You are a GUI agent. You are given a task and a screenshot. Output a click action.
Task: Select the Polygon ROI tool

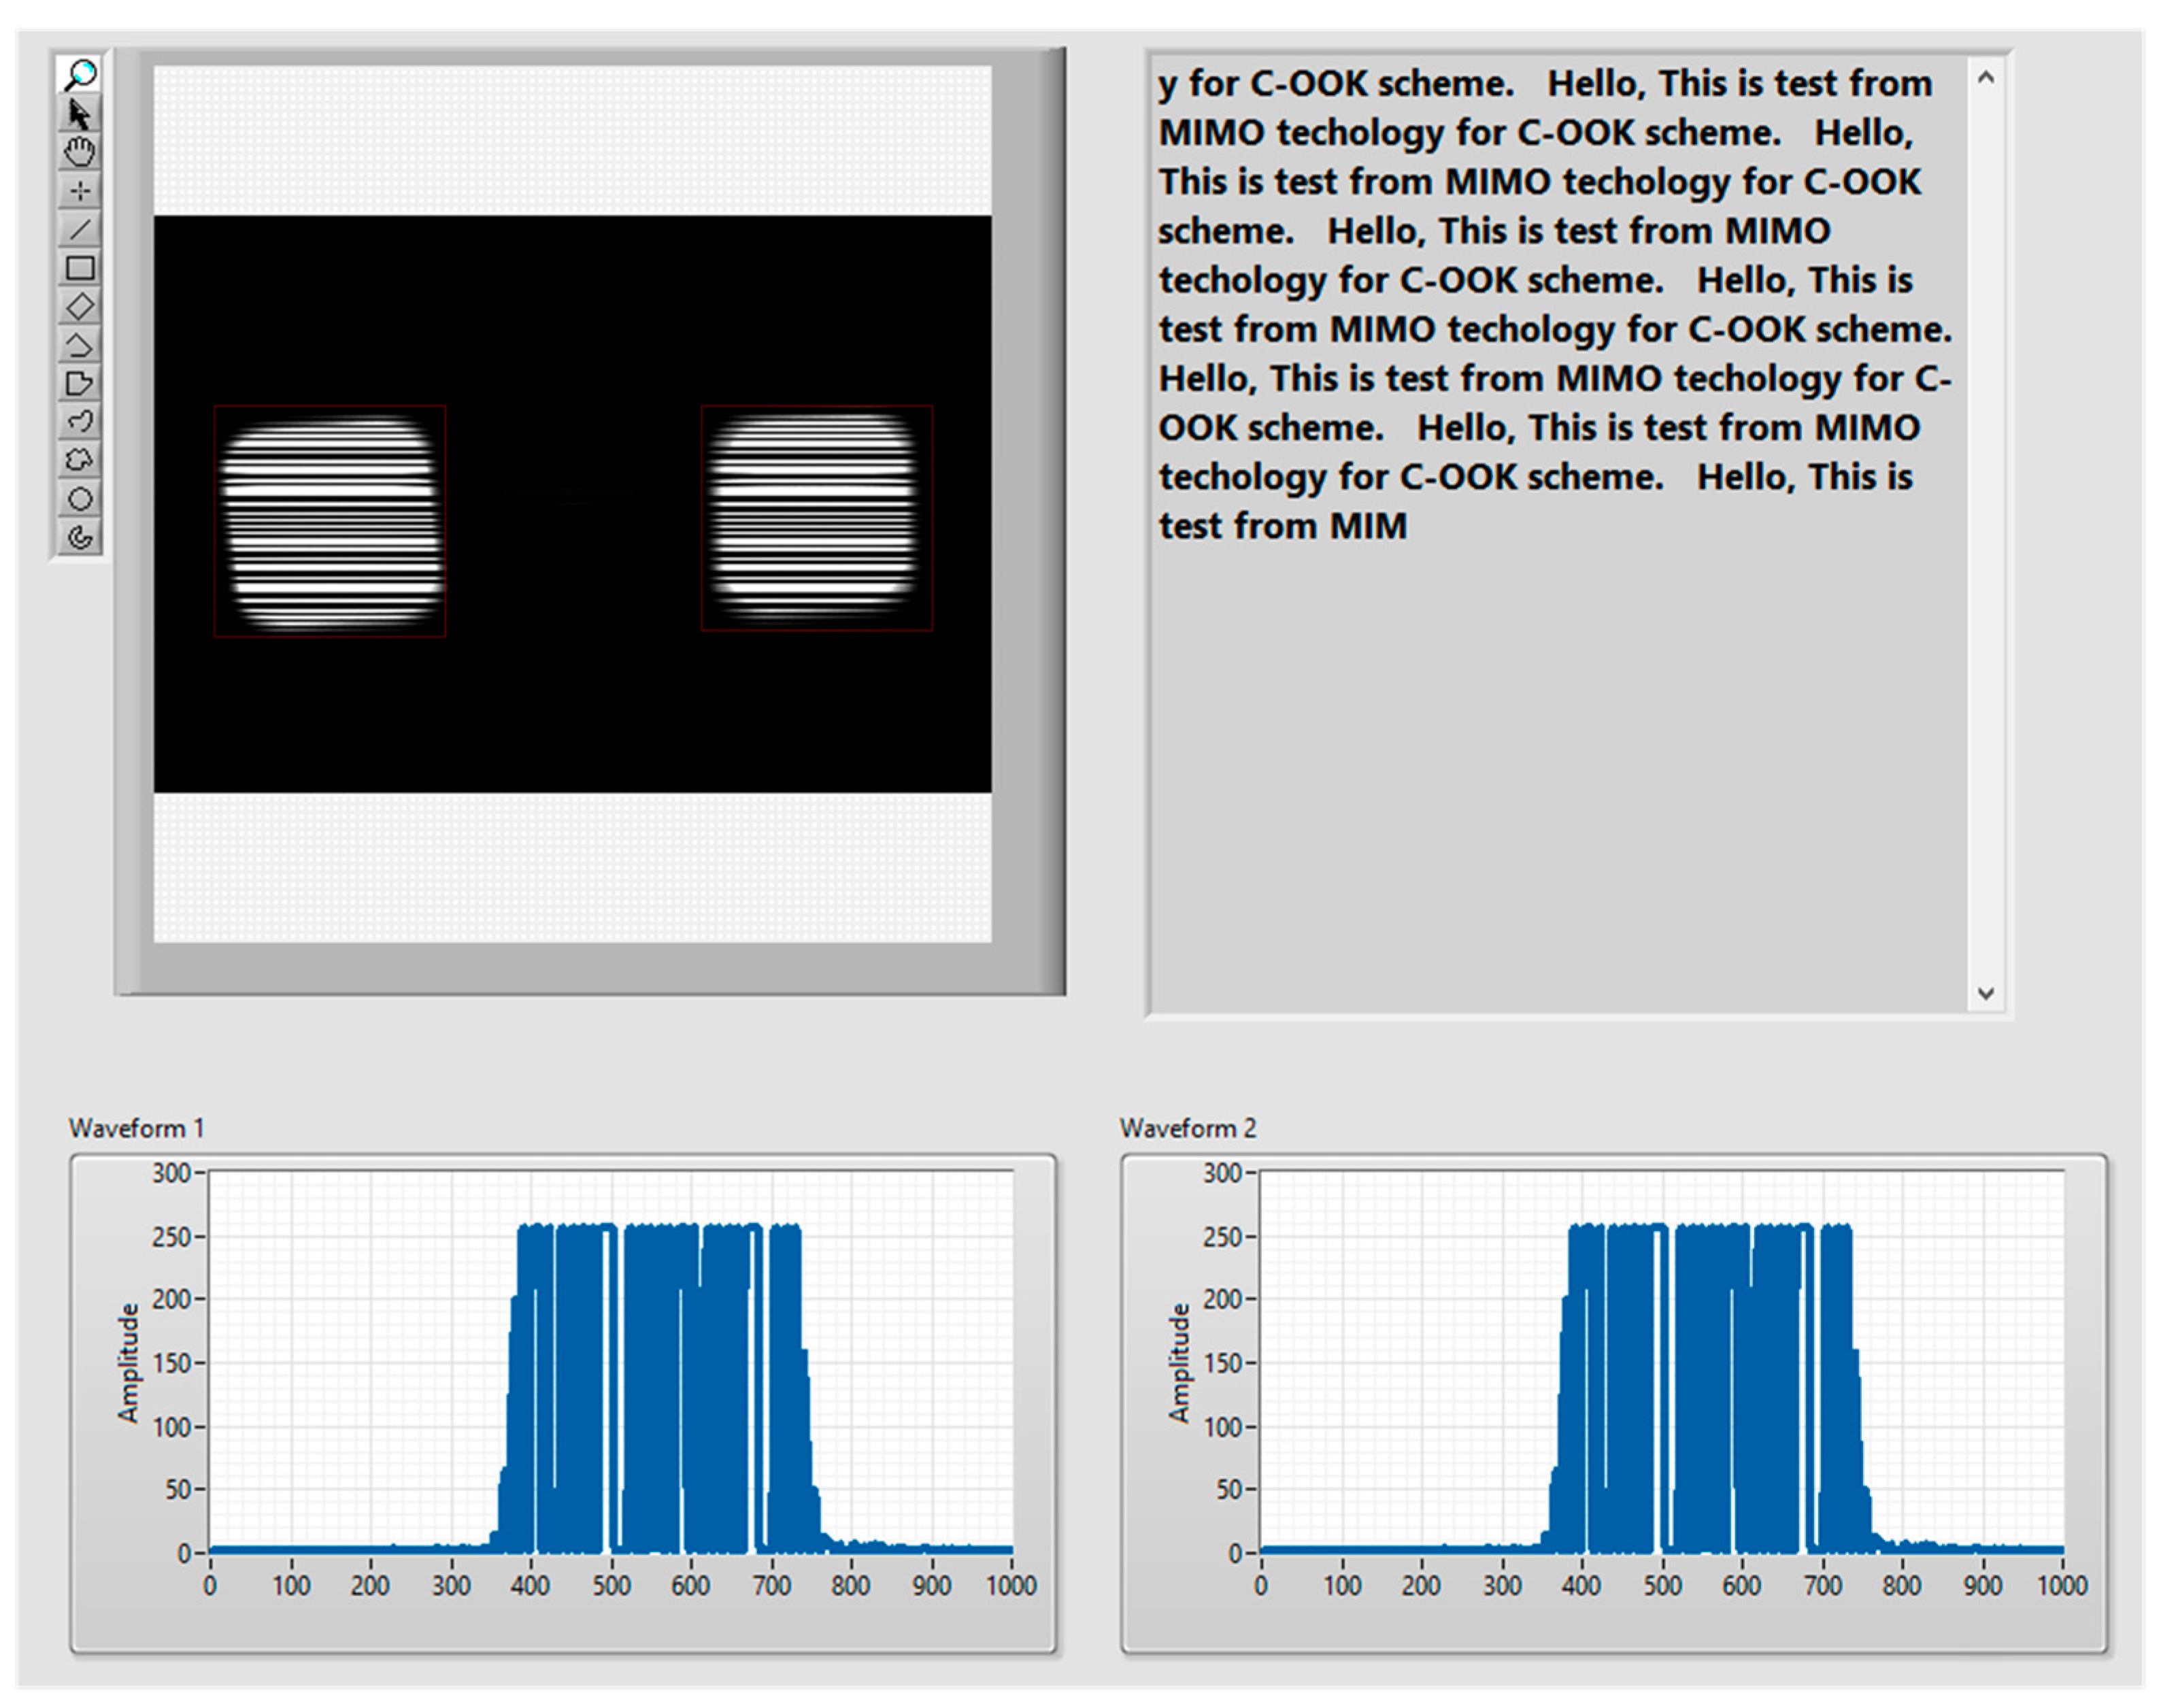(x=80, y=383)
